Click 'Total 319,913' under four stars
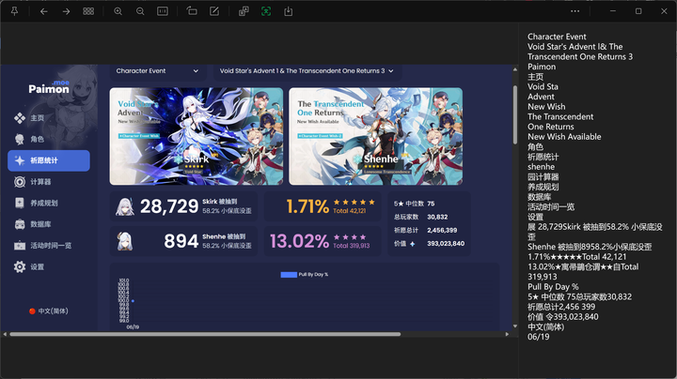The width and height of the screenshot is (677, 379). (351, 246)
